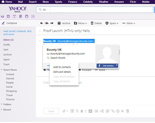
Task: Click the text alignment icon
Action: click(x=108, y=111)
